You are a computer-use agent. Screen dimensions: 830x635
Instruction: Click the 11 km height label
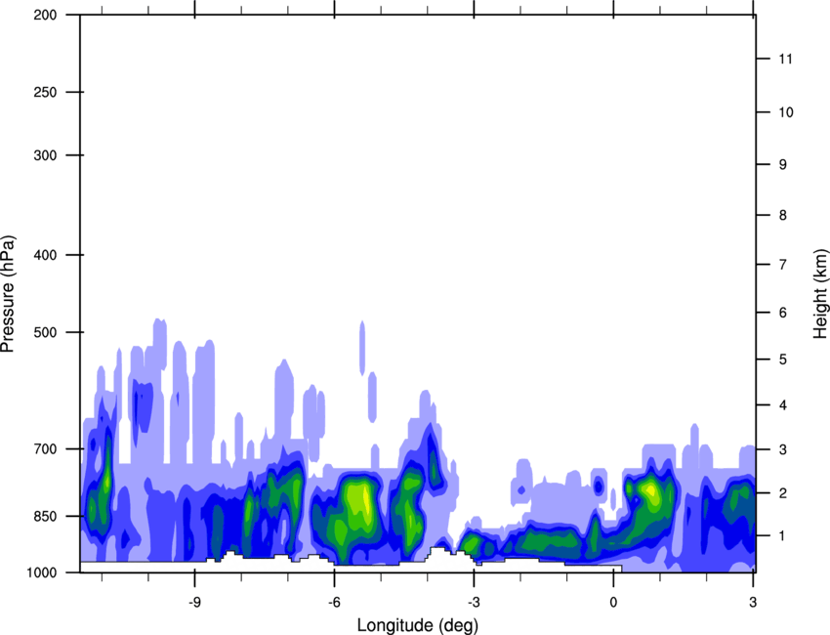tap(786, 59)
